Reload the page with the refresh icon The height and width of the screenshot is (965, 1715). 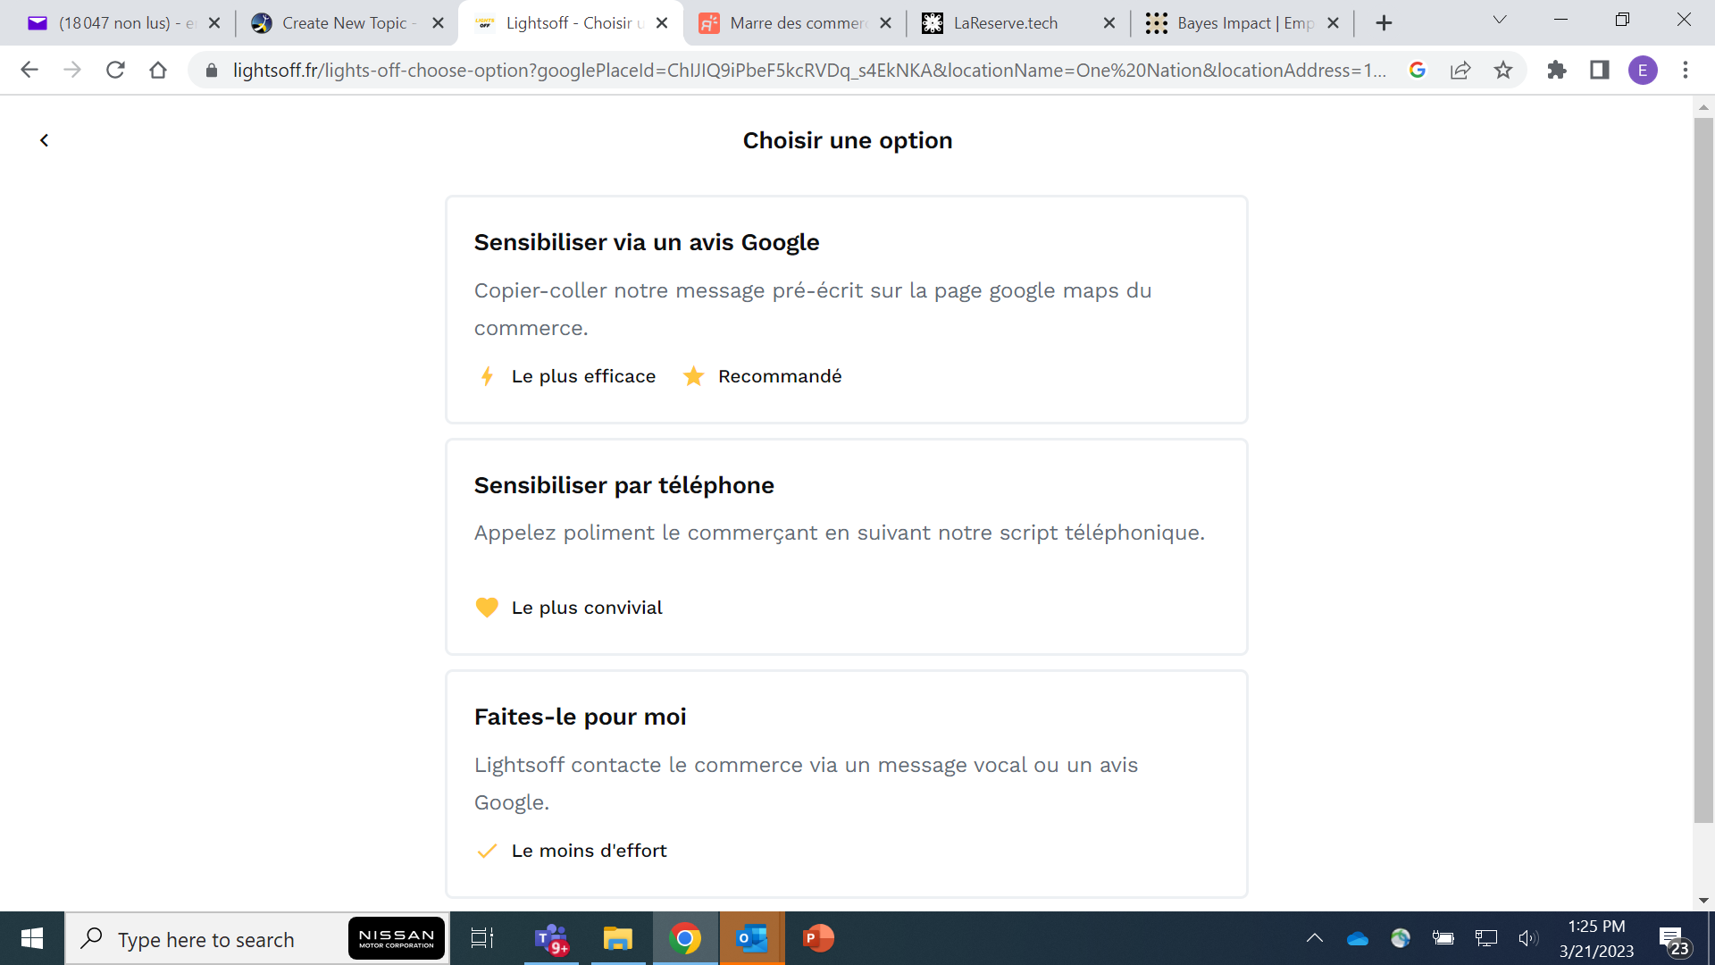pos(115,70)
